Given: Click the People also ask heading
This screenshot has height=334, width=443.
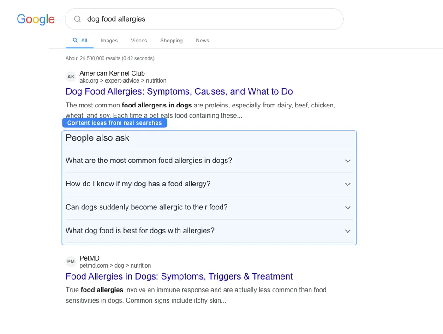Looking at the screenshot, I should pyautogui.click(x=97, y=138).
